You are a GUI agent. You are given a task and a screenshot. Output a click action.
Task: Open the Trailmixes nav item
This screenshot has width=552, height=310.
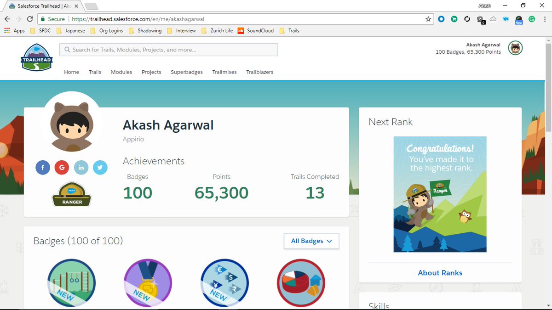(224, 72)
